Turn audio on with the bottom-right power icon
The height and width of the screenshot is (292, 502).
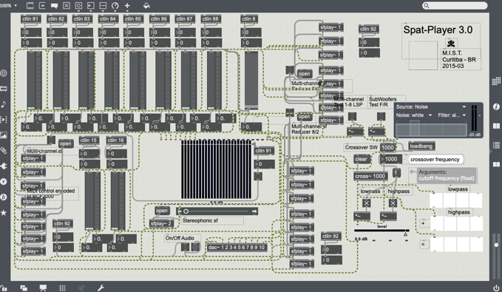click(x=496, y=288)
